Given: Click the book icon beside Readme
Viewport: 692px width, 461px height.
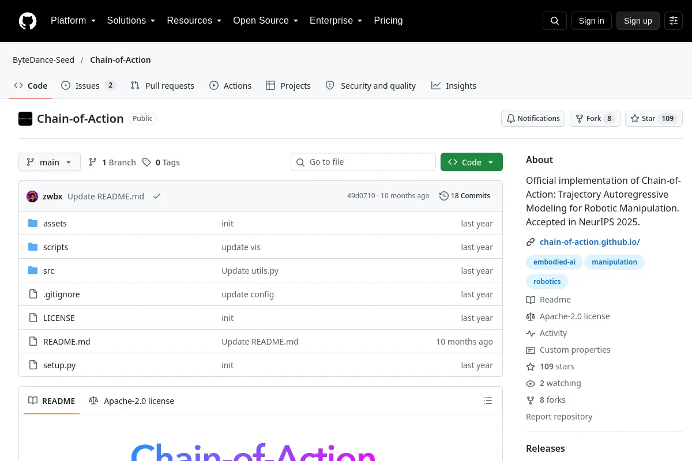Looking at the screenshot, I should (x=531, y=300).
